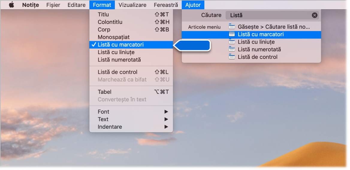Select Monospațiat style in Format menu
350x170 pixels.
[131, 37]
